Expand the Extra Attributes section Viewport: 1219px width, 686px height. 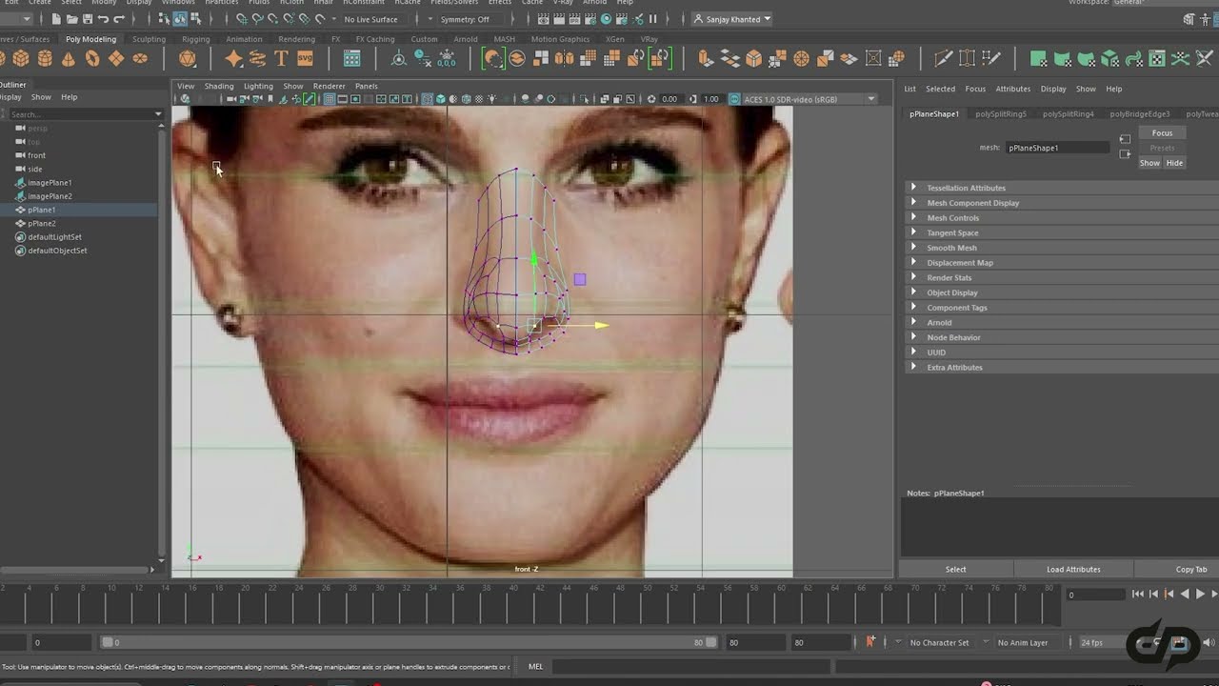point(954,367)
